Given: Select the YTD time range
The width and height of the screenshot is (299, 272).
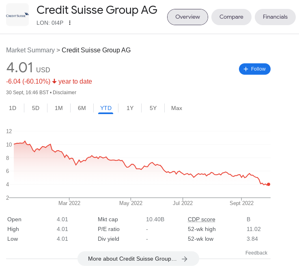Looking at the screenshot, I should pyautogui.click(x=106, y=108).
